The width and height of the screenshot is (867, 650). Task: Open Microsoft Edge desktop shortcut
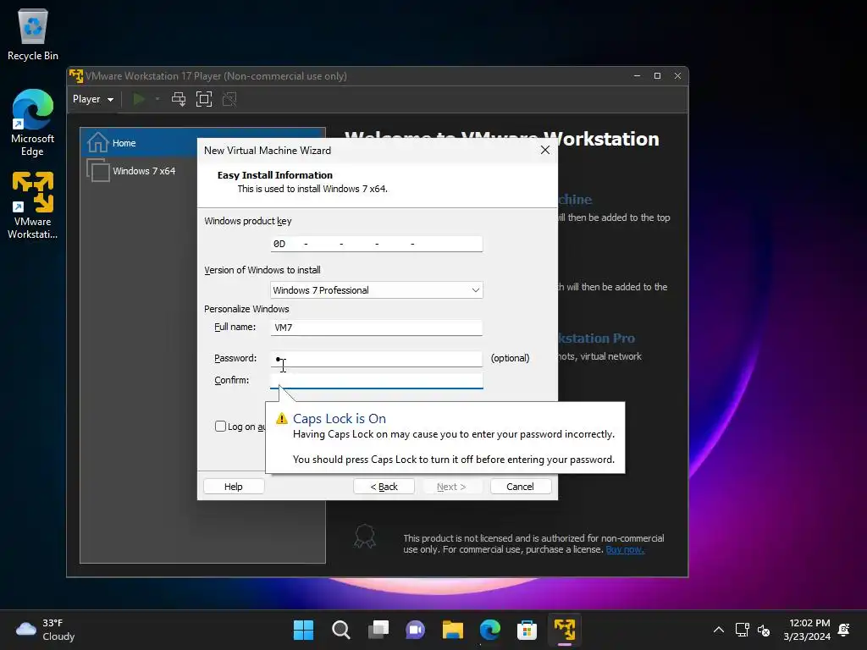coord(33,123)
